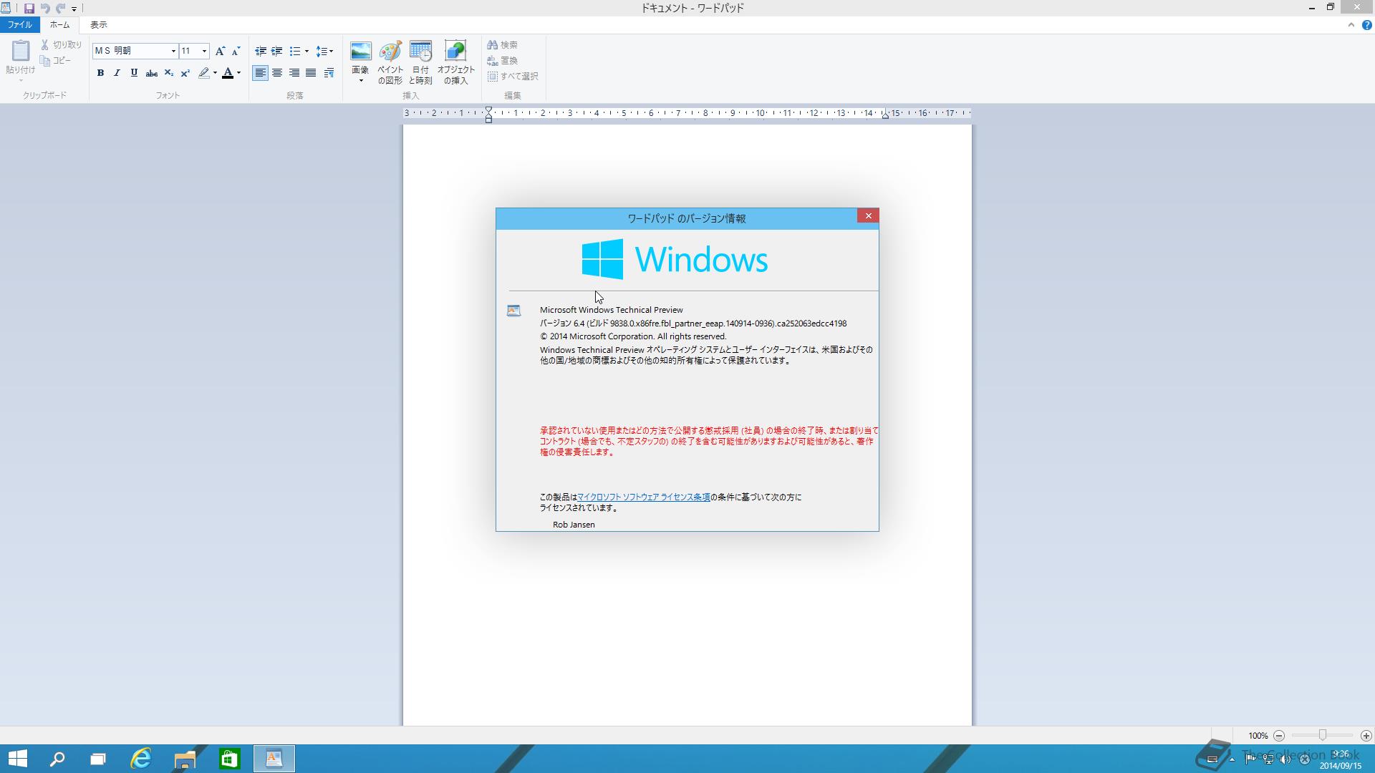Click the Windows logo in dialog

click(x=602, y=259)
